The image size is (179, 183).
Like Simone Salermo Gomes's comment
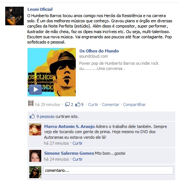coord(78,159)
